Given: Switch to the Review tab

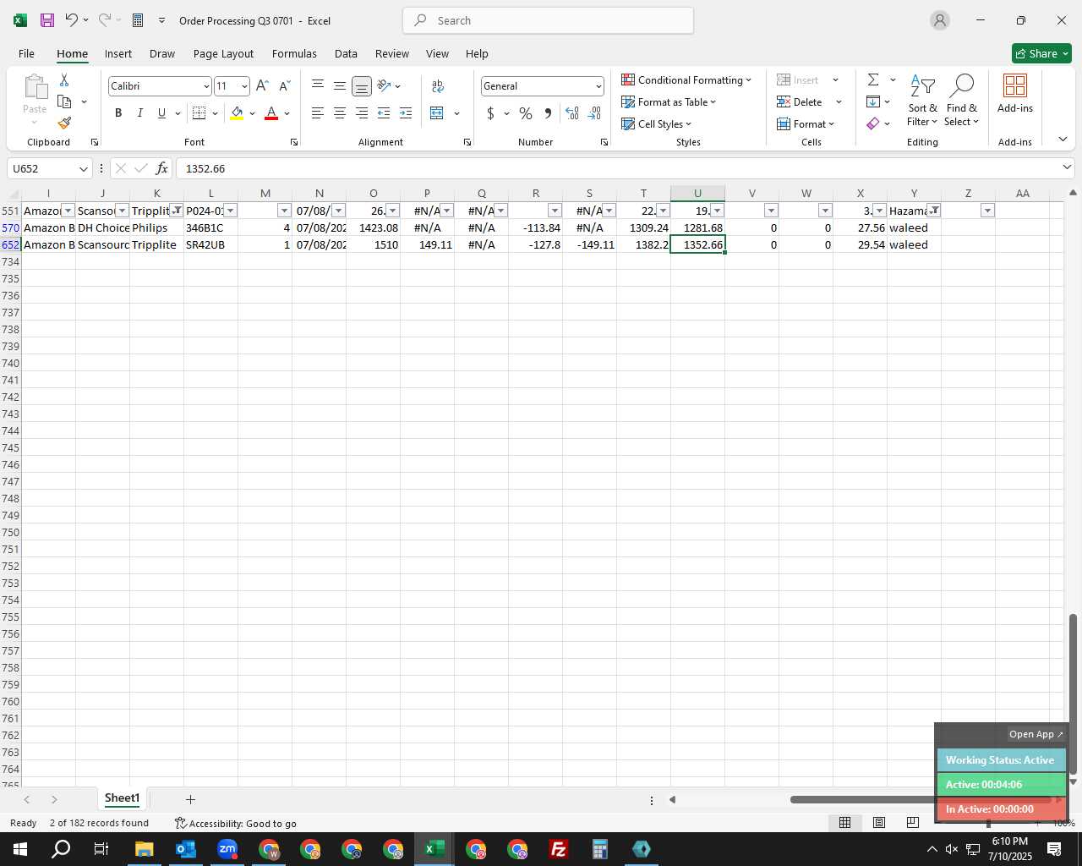Looking at the screenshot, I should click(392, 53).
